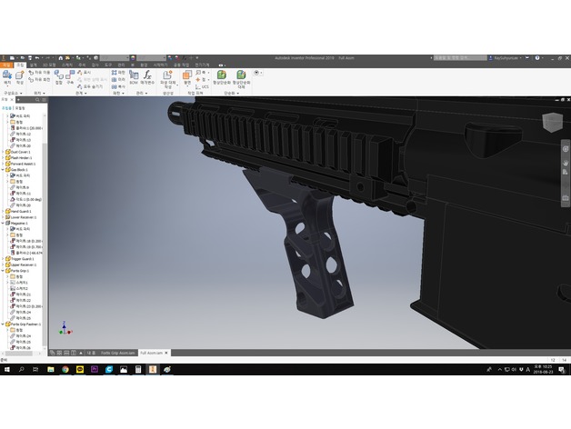The width and height of the screenshot is (571, 429).
Task: Expand the Forward Assist:1 tree node
Action: coord(4,164)
